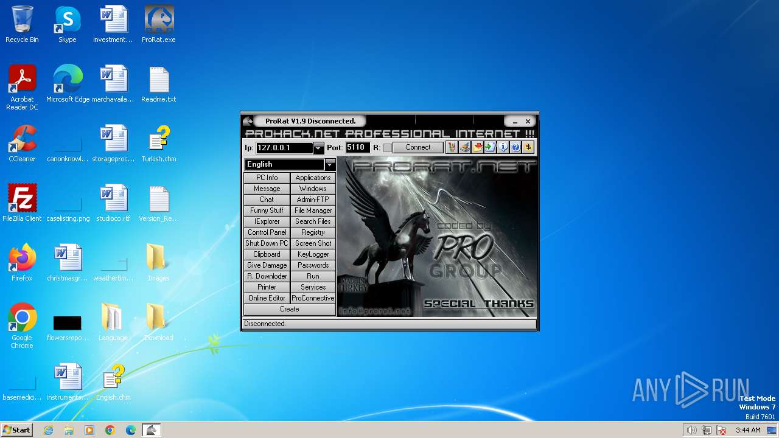779x438 pixels.
Task: Click the volume speaker tray icon
Action: [691, 430]
